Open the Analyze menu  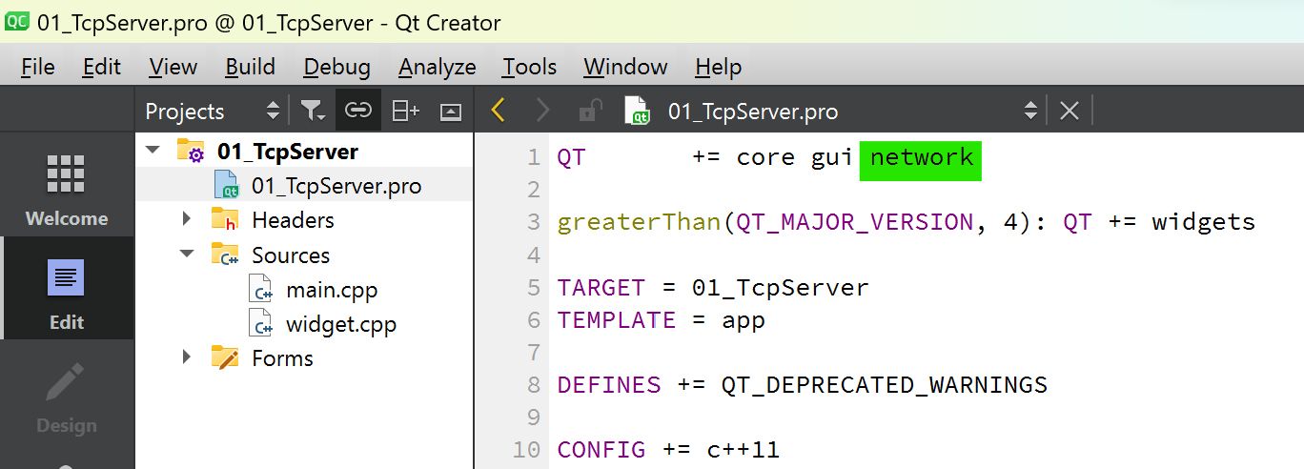coord(437,67)
